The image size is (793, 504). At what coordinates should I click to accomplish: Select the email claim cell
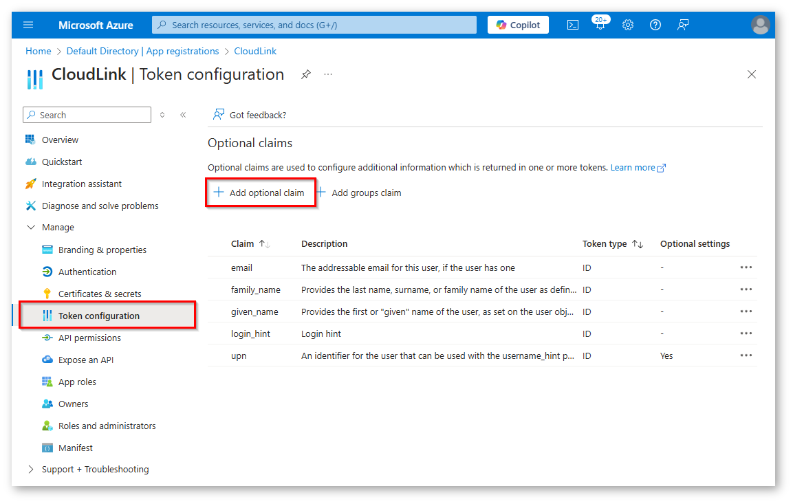coord(241,267)
